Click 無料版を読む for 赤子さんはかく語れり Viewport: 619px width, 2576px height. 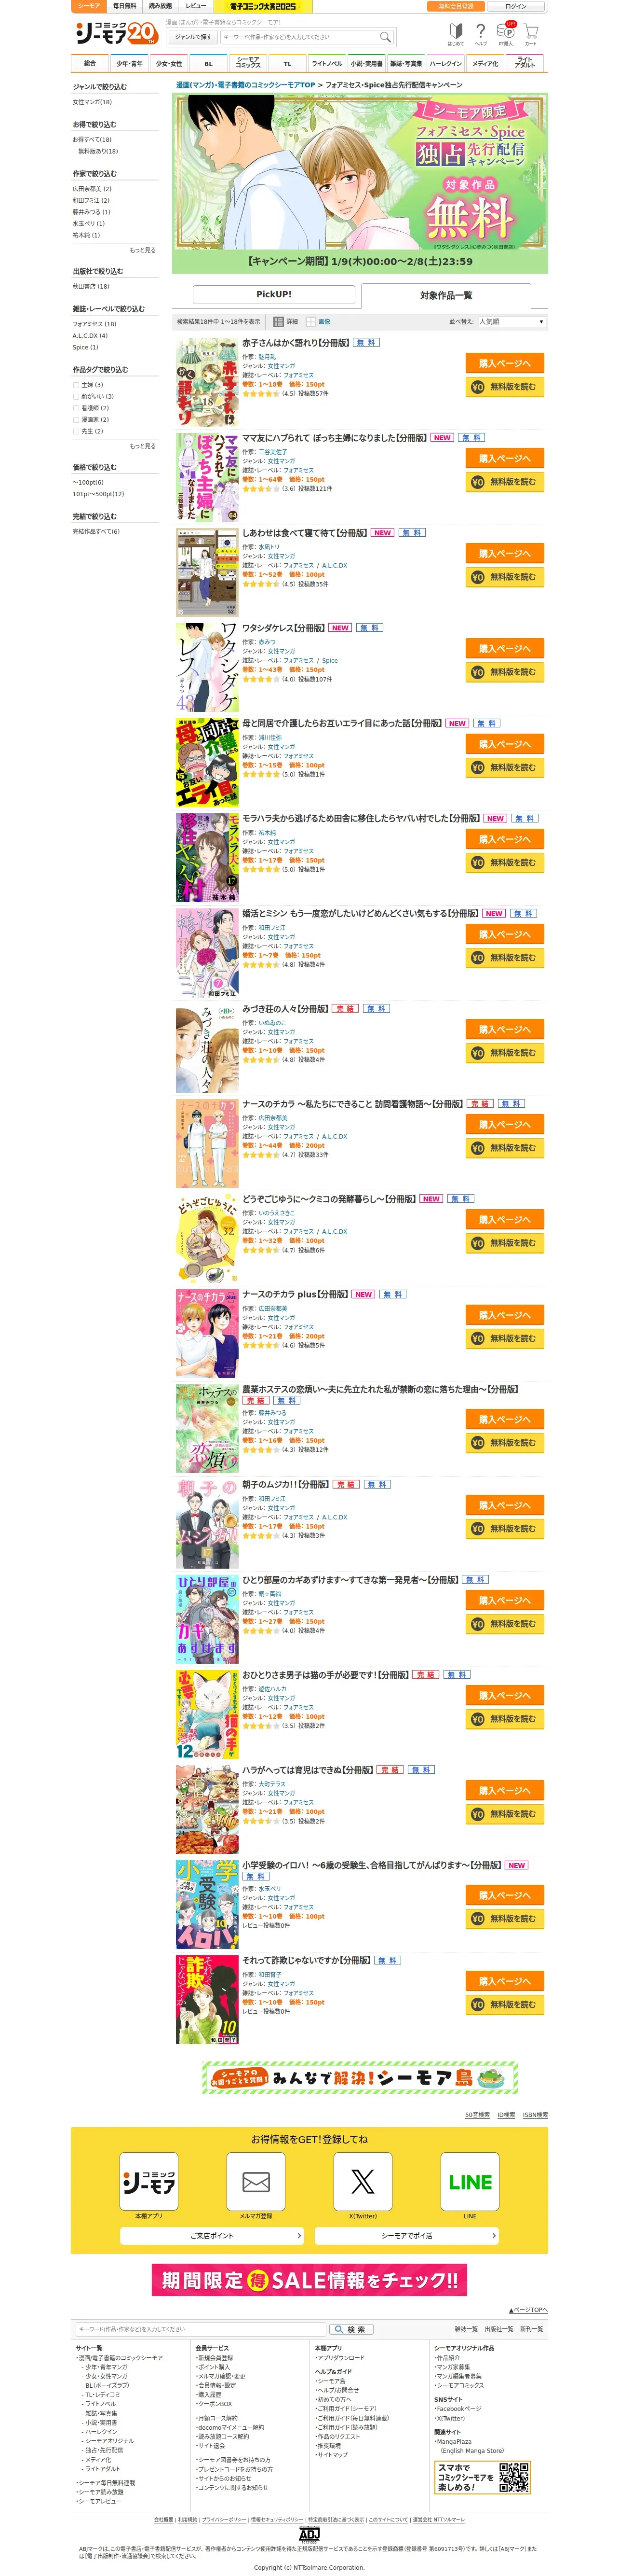pos(505,387)
